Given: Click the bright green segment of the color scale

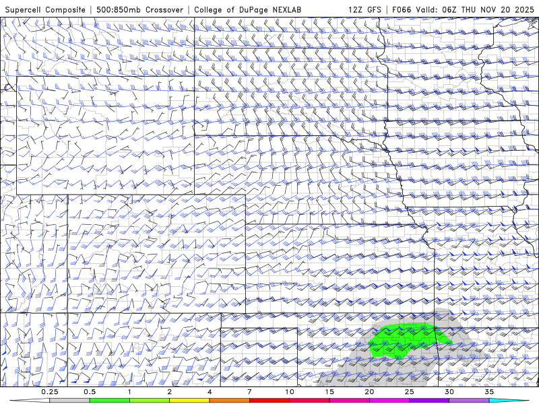Looking at the screenshot, I should (109, 401).
